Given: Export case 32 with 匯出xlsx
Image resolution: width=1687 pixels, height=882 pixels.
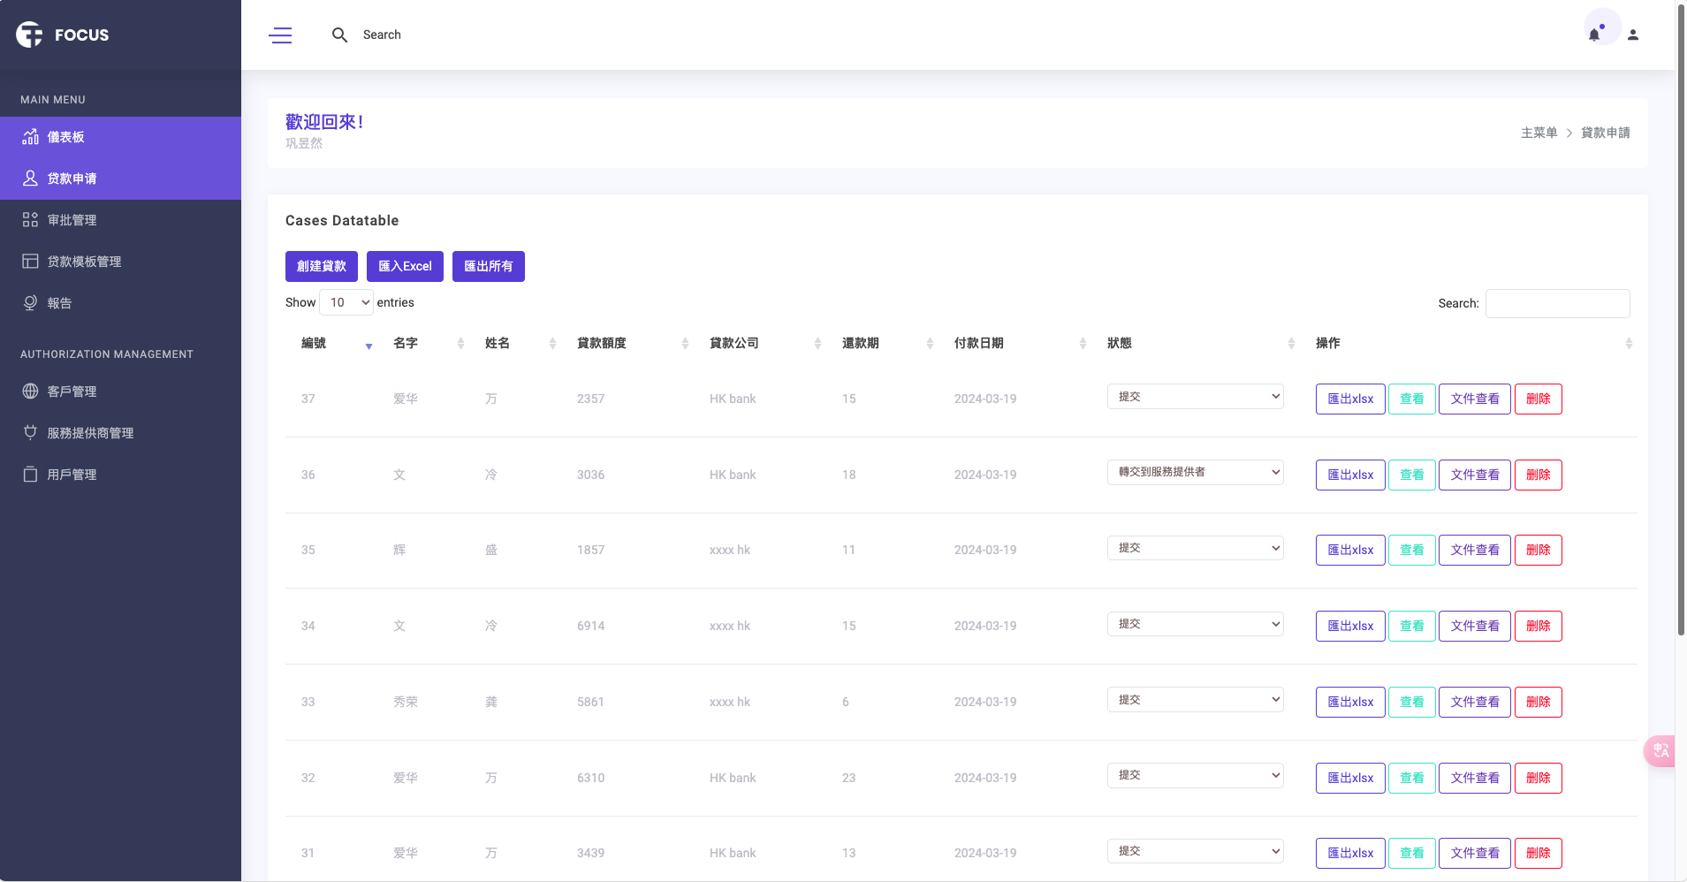Looking at the screenshot, I should tap(1350, 778).
